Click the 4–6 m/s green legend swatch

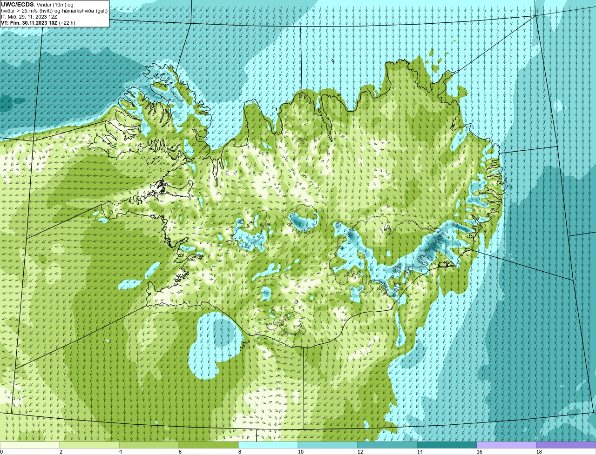149,445
